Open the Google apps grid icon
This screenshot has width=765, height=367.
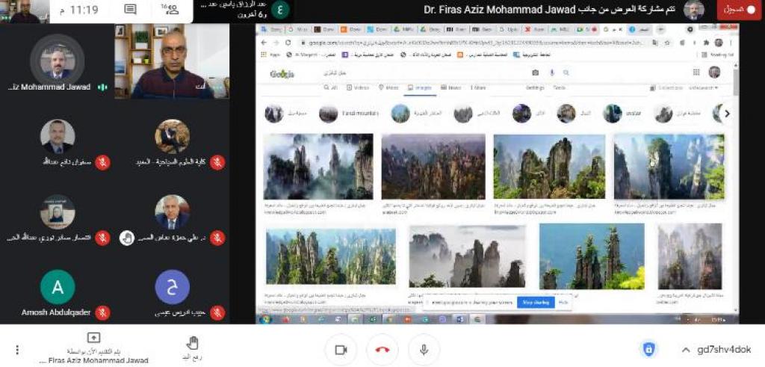(696, 73)
